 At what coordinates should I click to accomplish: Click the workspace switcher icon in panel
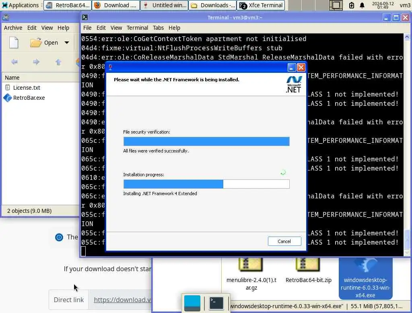336,5
